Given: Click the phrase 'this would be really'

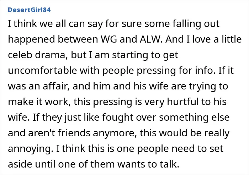Looking at the screenshot, I should tap(185, 133).
